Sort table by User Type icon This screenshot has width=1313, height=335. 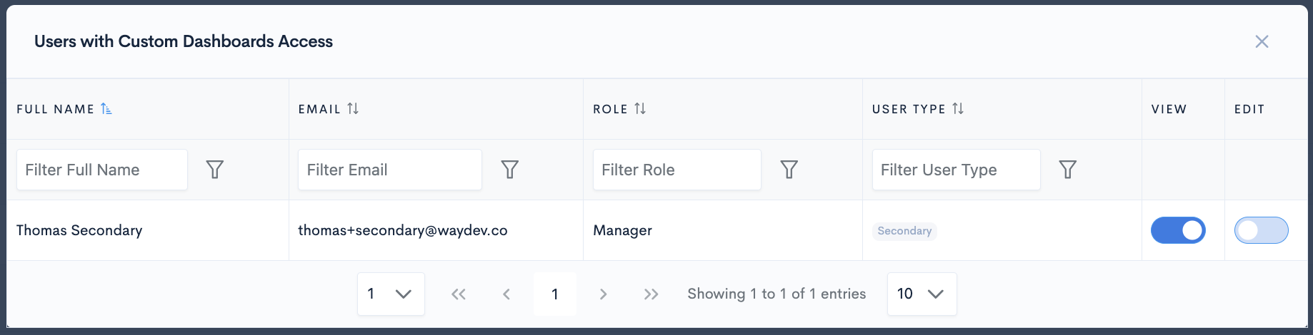[x=958, y=109]
